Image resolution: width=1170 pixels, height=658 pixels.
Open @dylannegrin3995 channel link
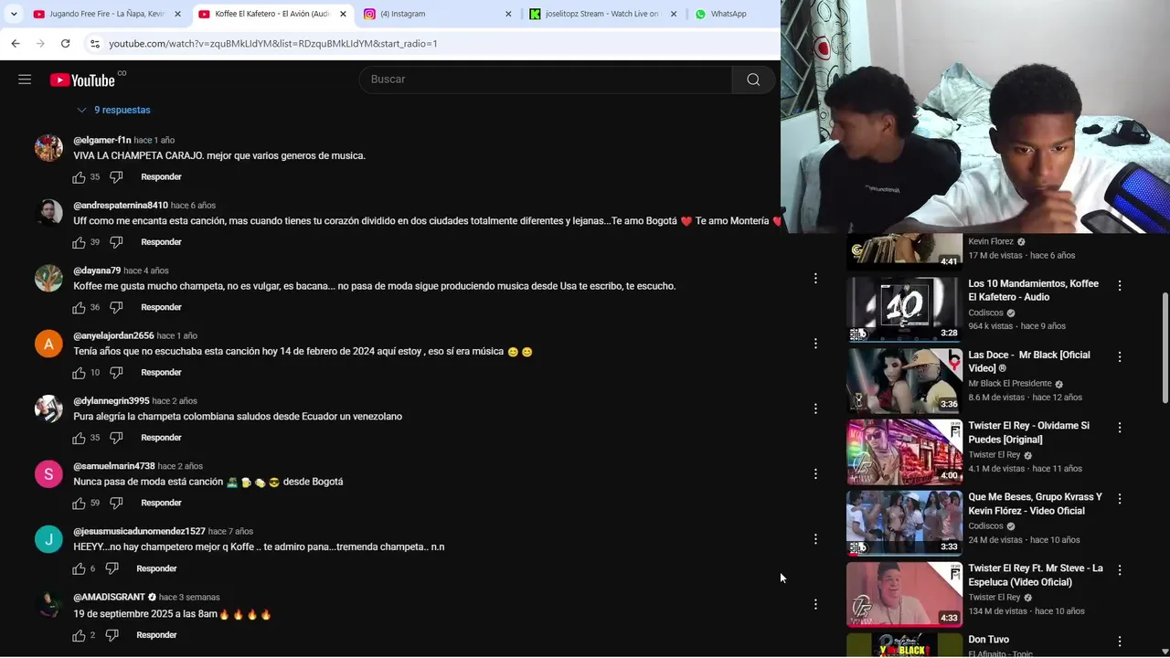click(x=112, y=401)
